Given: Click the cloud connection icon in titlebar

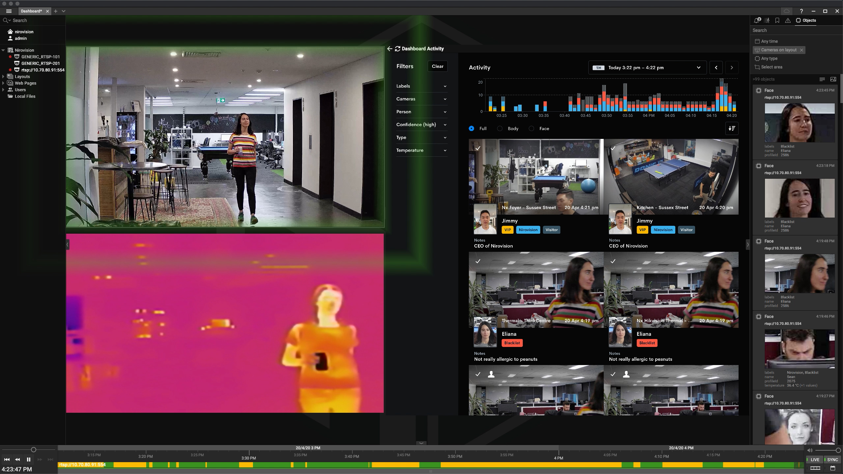Looking at the screenshot, I should pos(786,11).
